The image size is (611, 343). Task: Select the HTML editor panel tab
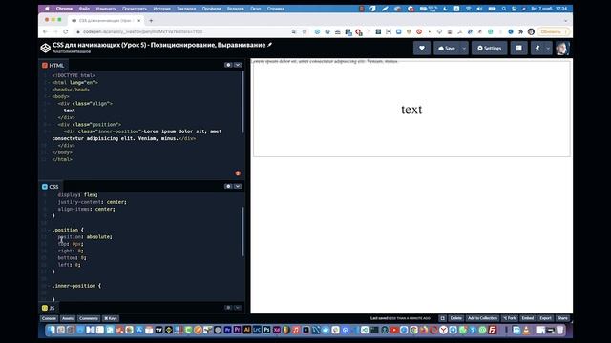[x=53, y=65]
